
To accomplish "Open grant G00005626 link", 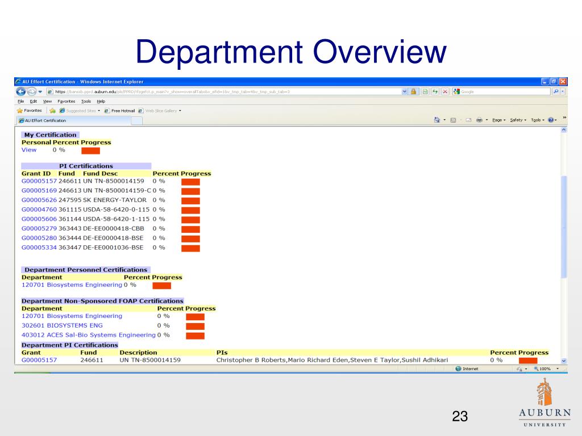I will pos(39,200).
